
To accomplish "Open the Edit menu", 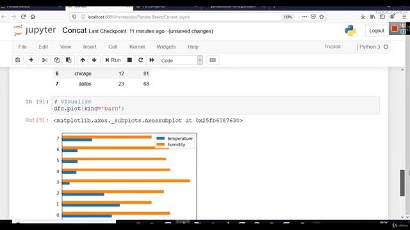I will (x=43, y=47).
